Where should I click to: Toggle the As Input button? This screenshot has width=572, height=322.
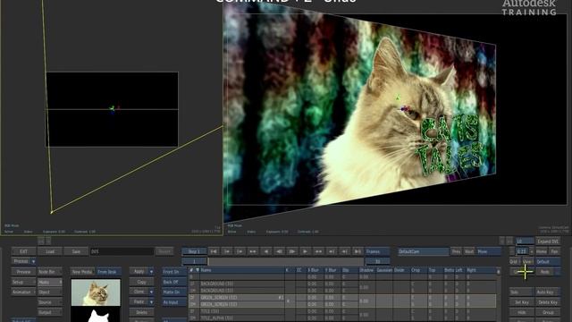(174, 302)
